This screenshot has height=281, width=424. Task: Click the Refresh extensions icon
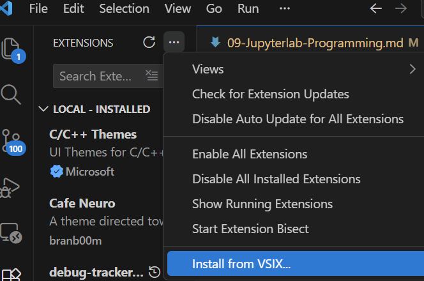[149, 43]
